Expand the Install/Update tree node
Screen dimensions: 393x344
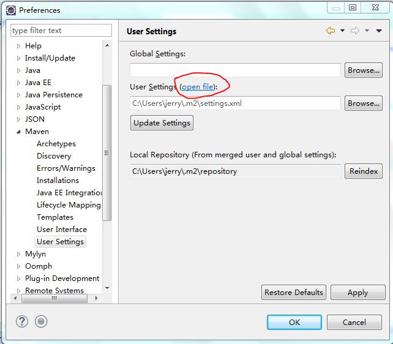[x=18, y=58]
